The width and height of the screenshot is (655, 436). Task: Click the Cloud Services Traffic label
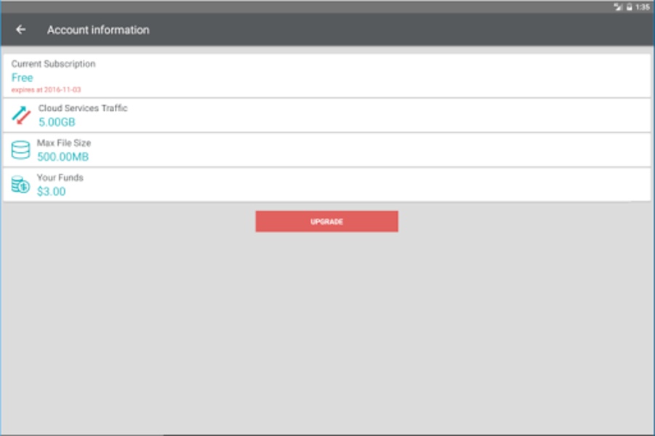(x=83, y=108)
